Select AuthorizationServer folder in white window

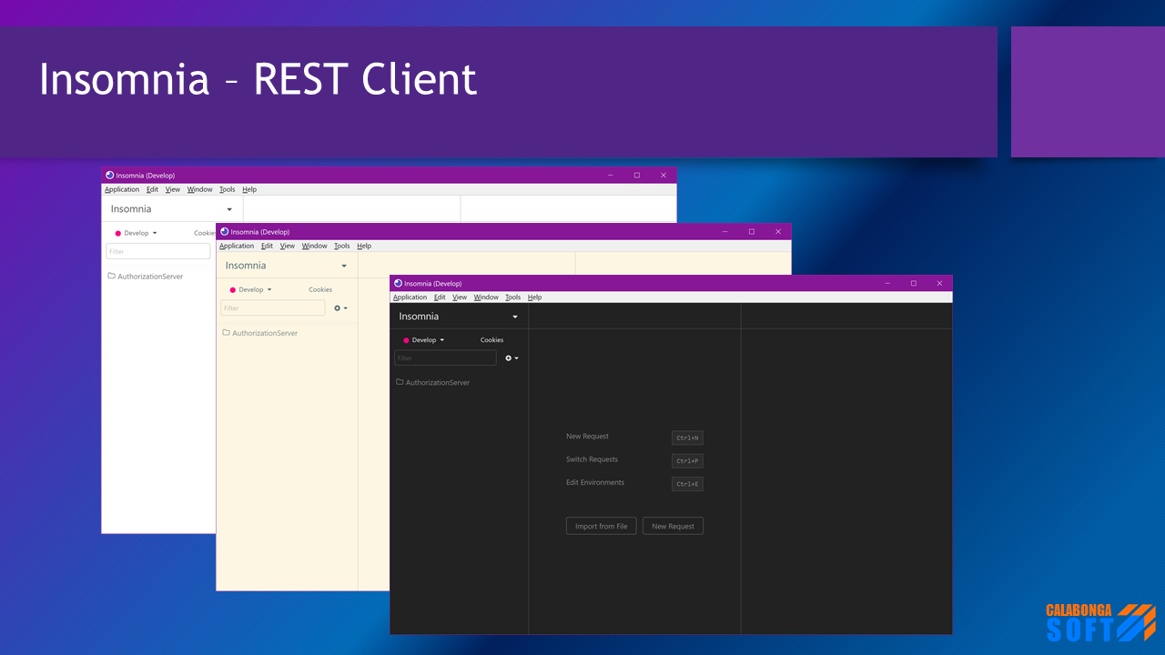[x=146, y=277]
